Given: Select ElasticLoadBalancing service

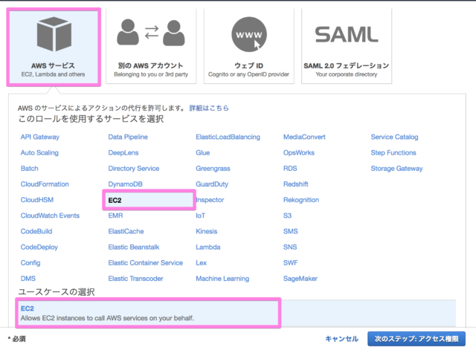Looking at the screenshot, I should [228, 137].
